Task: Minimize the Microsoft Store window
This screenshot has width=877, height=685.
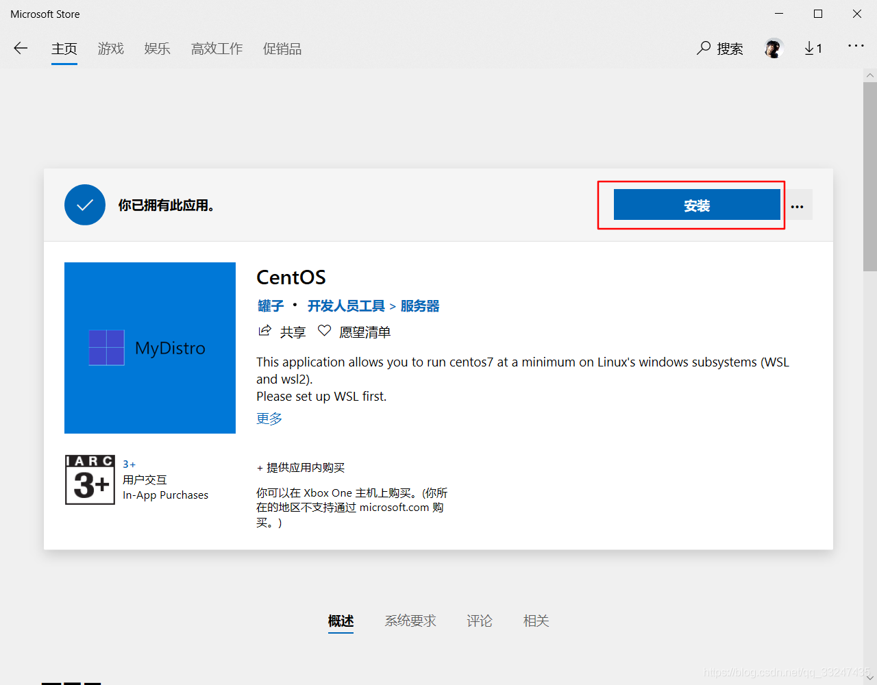Action: (x=779, y=14)
